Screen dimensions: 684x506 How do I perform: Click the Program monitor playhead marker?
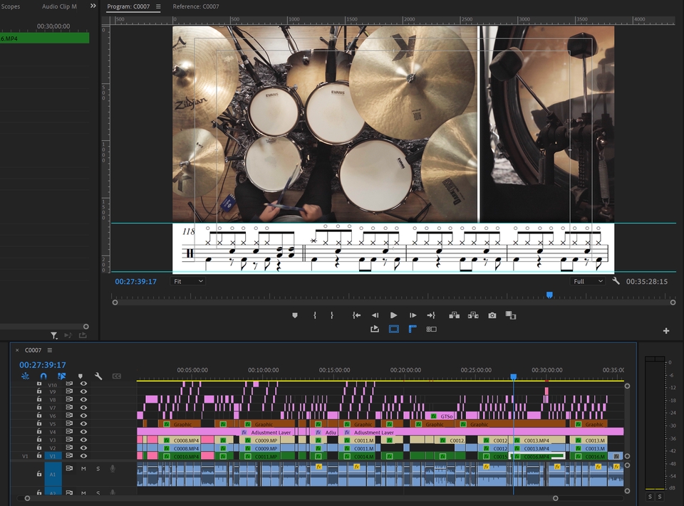point(549,295)
